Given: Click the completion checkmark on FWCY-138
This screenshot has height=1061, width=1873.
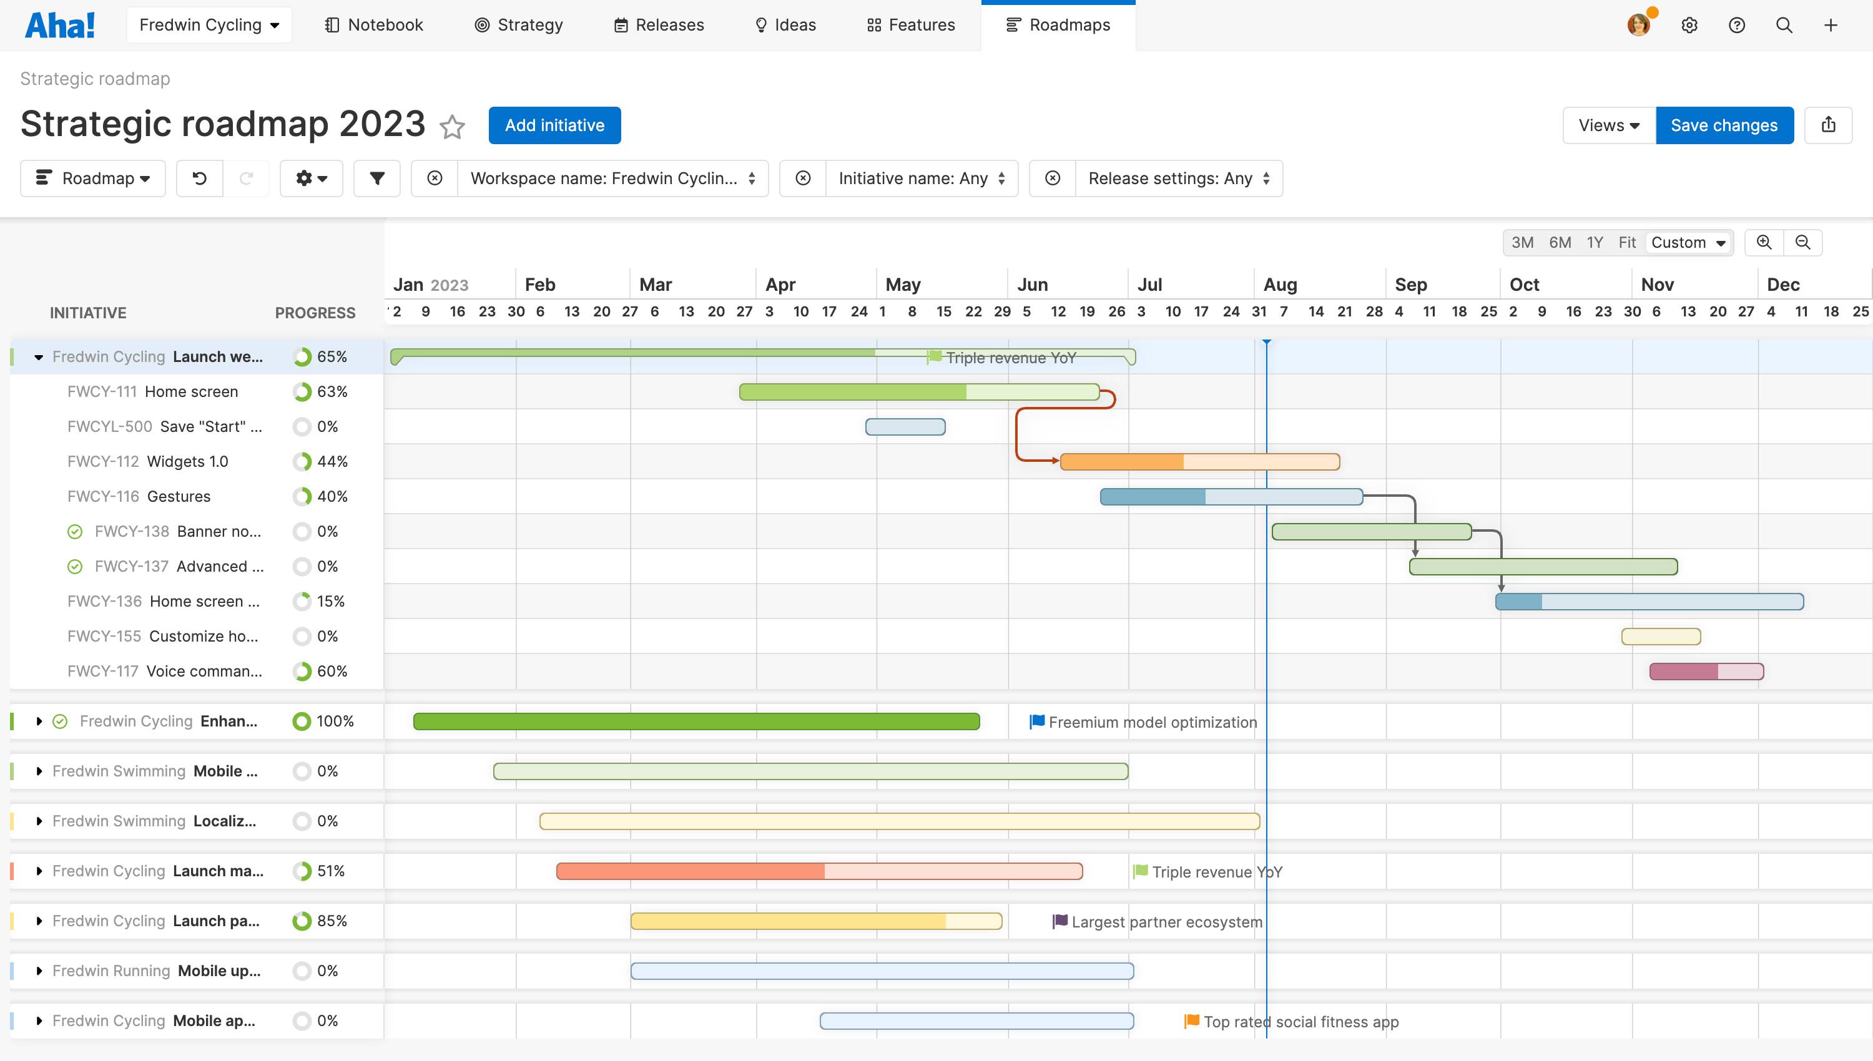Looking at the screenshot, I should 75,531.
